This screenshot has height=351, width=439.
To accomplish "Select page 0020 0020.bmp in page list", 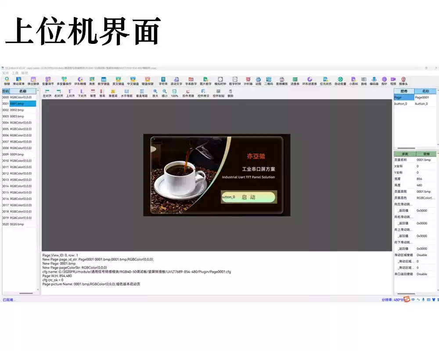I will click(19, 224).
